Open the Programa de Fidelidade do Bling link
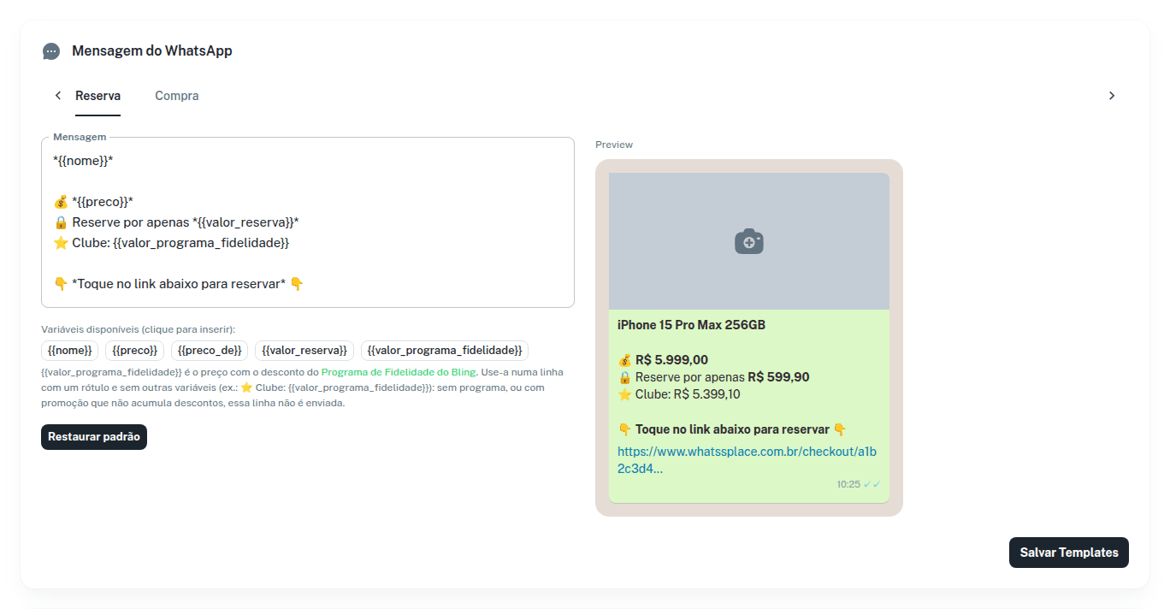This screenshot has width=1170, height=609. click(399, 373)
